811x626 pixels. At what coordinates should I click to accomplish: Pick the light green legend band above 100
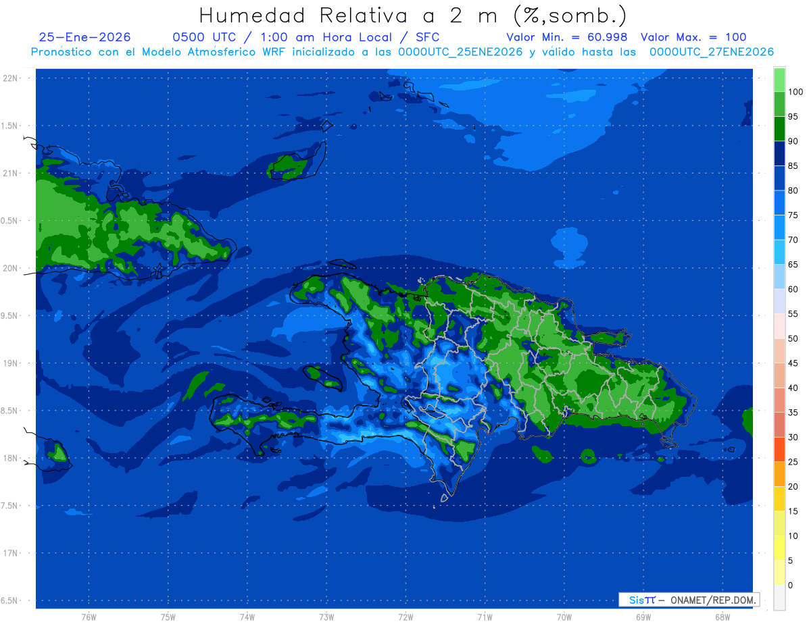tap(779, 80)
